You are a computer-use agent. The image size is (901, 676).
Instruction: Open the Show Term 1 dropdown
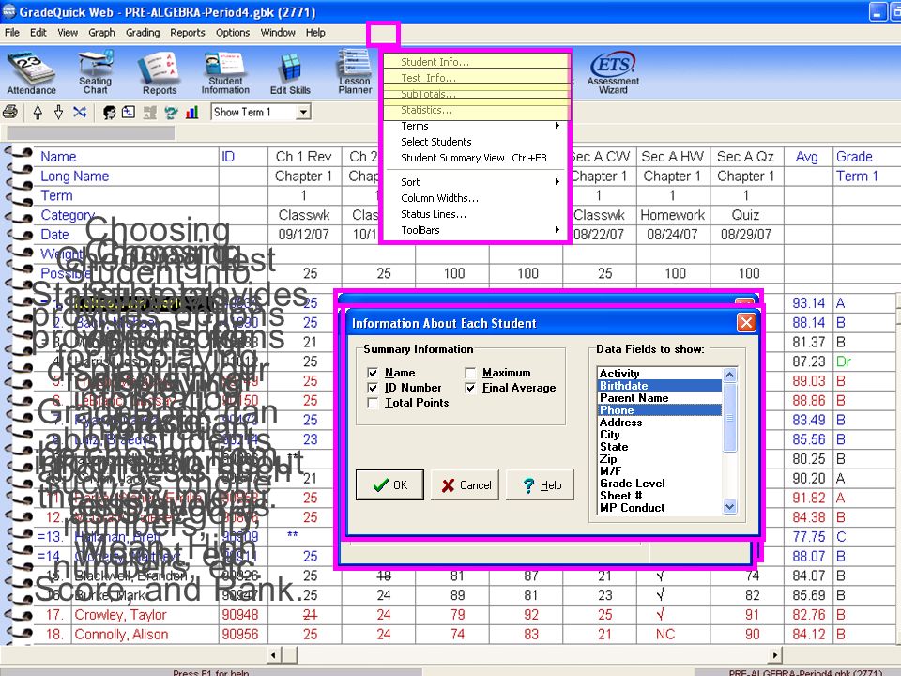point(303,112)
